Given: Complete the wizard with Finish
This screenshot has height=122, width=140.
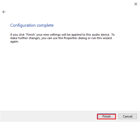Looking at the screenshot, I should 106,116.
